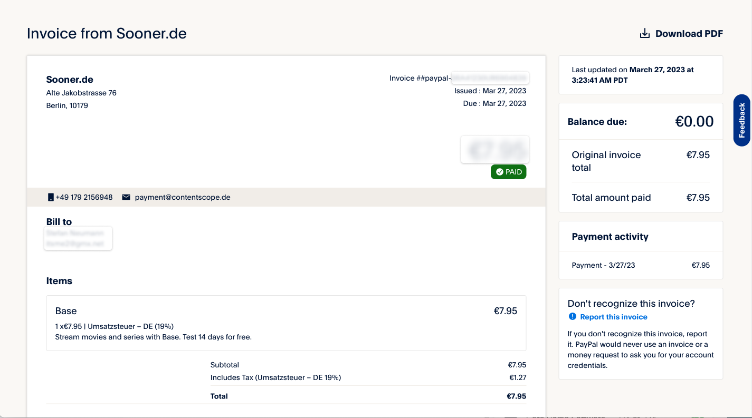Click the Payment - 3/27/23 entry

[x=604, y=265]
